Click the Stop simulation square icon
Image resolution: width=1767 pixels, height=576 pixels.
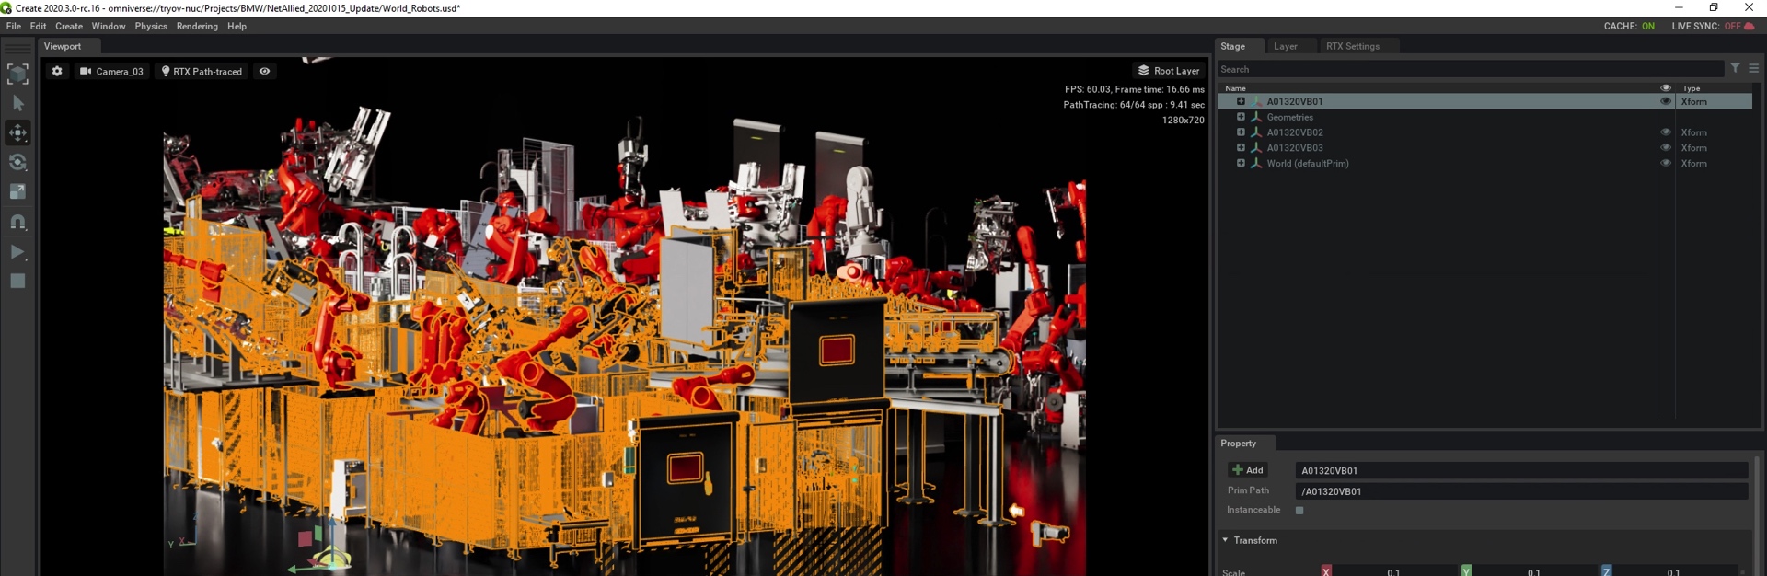tap(17, 282)
